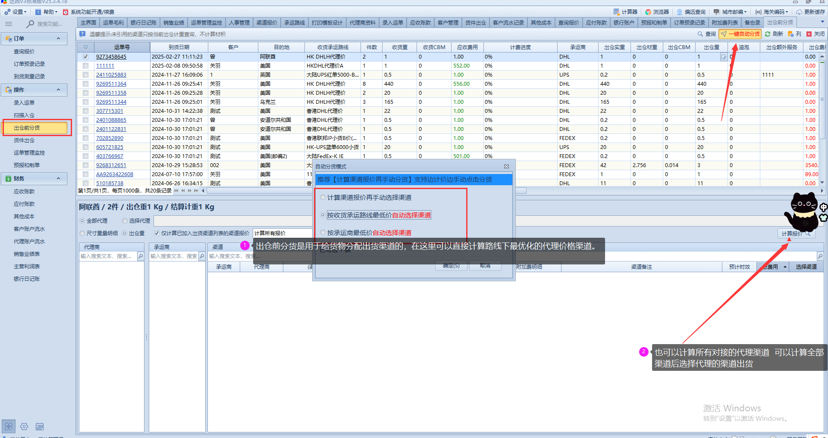Click the 刷新 refresh icon

774,34
